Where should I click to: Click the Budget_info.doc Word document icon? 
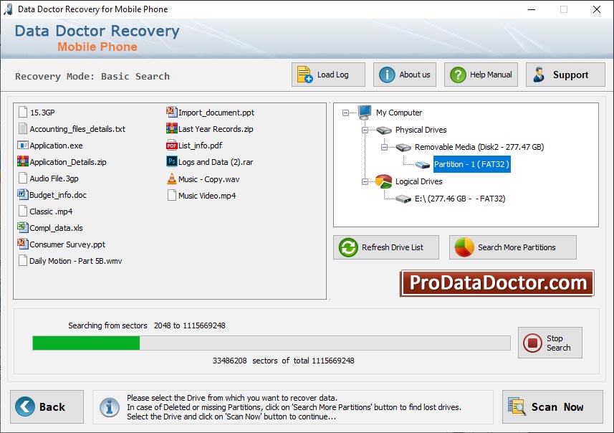pos(22,194)
